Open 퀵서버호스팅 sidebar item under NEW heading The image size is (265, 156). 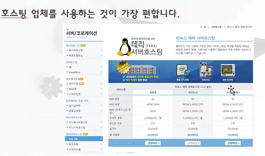click(x=76, y=50)
